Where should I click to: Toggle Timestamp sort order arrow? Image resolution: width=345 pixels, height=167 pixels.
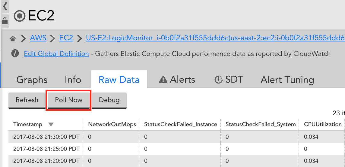coord(51,125)
